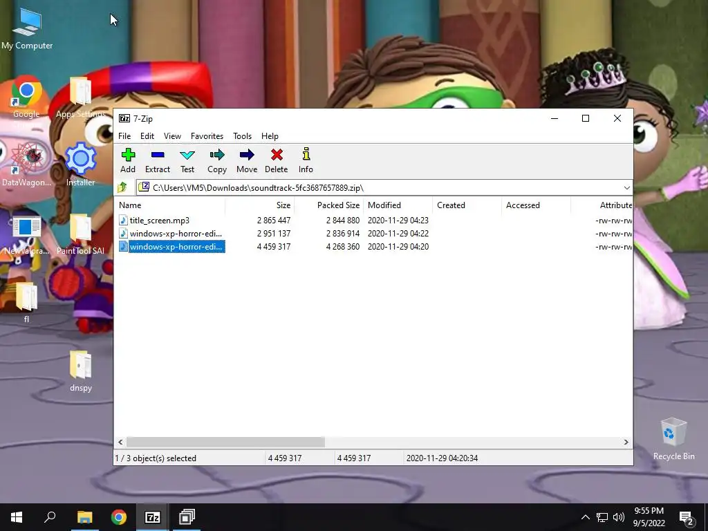708x531 pixels.
Task: Click the scrollbar right arrow
Action: pyautogui.click(x=626, y=442)
